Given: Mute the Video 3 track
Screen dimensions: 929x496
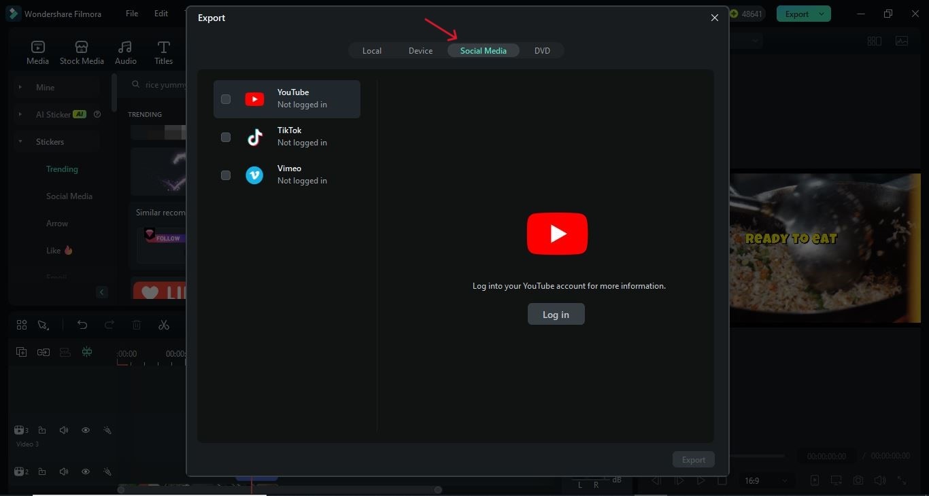Looking at the screenshot, I should 64,430.
